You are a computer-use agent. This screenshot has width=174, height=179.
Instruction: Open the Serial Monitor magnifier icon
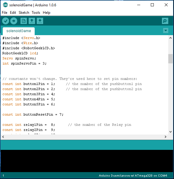(x=165, y=21)
